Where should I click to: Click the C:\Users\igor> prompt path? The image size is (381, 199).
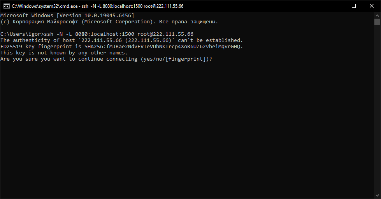click(22, 34)
